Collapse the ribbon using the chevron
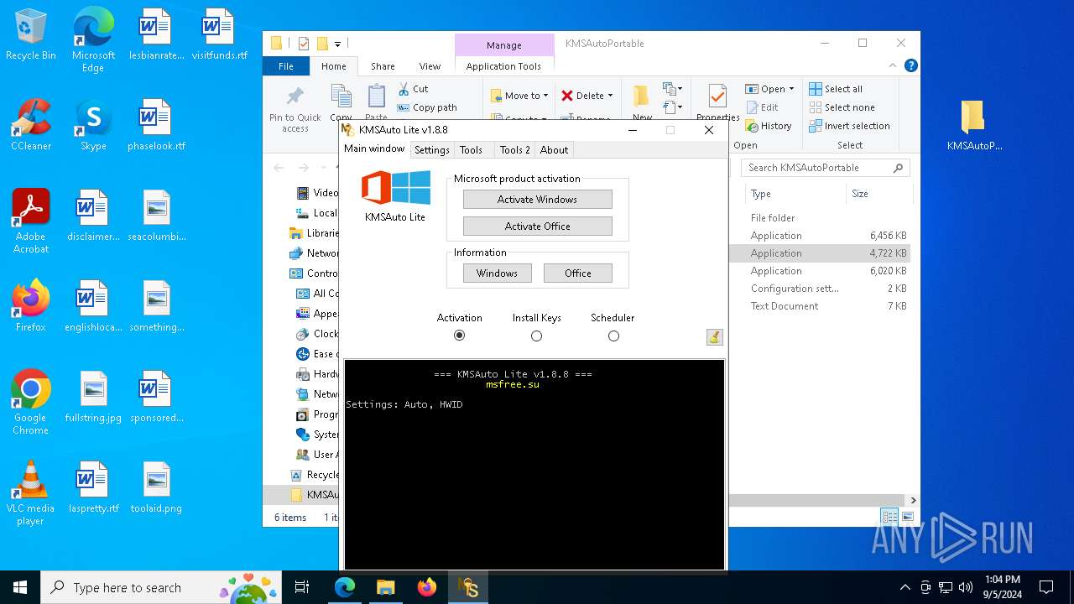The height and width of the screenshot is (604, 1074). (x=894, y=65)
